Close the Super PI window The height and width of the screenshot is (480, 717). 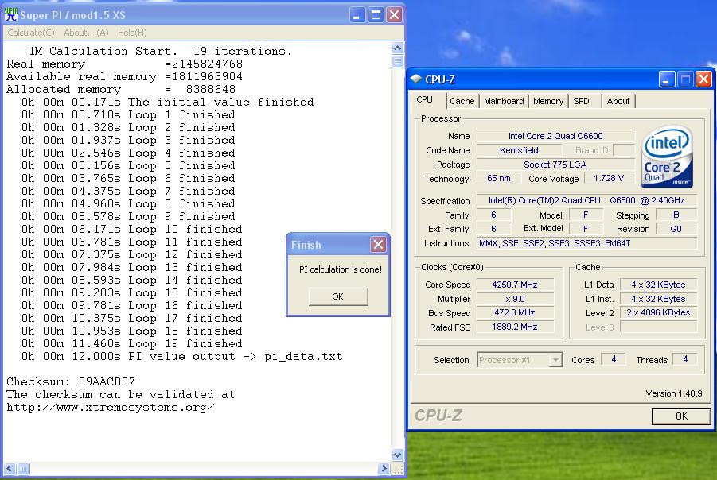pyautogui.click(x=394, y=15)
